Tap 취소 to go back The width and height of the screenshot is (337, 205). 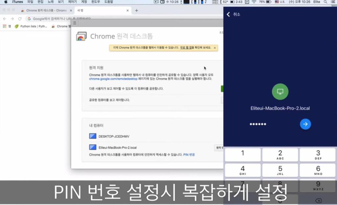(233, 14)
